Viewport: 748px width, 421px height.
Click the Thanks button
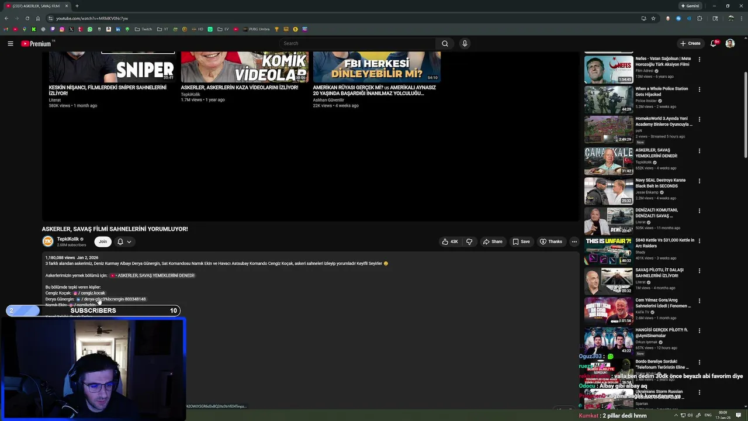click(x=551, y=241)
